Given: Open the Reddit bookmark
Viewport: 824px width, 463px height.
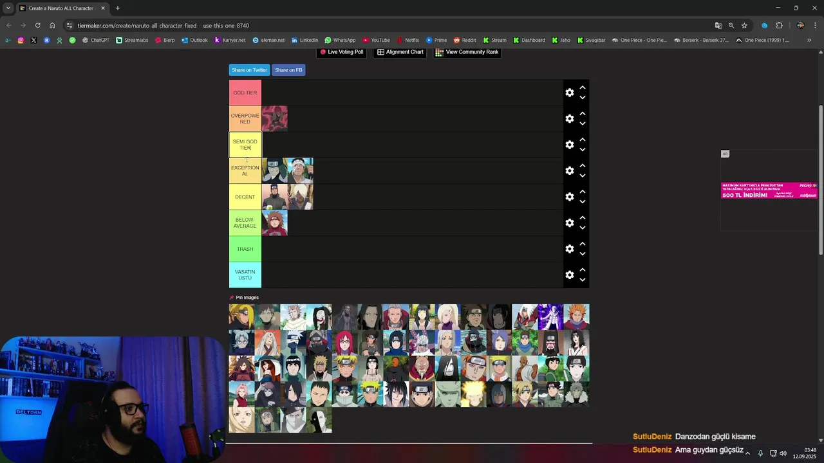Looking at the screenshot, I should (465, 40).
